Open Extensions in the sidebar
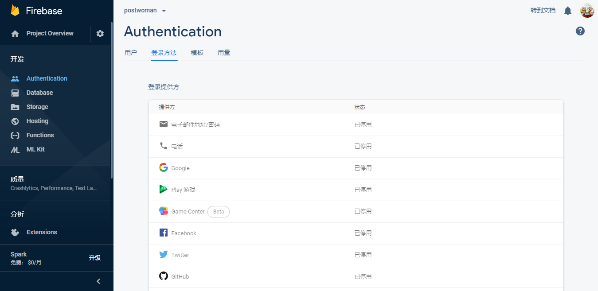Viewport: 598px width, 291px height. click(42, 232)
